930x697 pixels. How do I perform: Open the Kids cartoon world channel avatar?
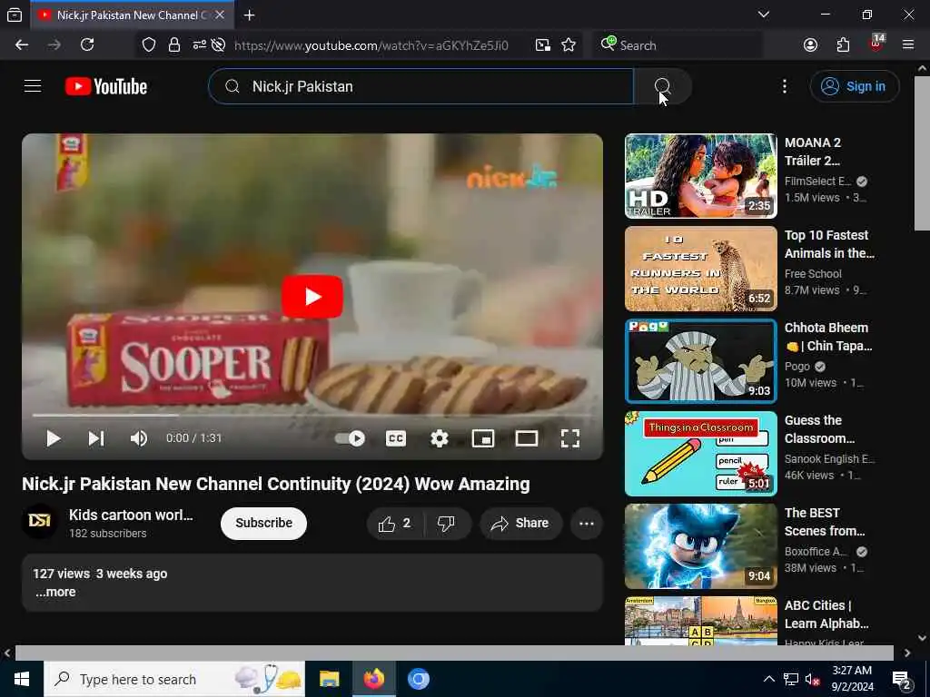(x=40, y=522)
